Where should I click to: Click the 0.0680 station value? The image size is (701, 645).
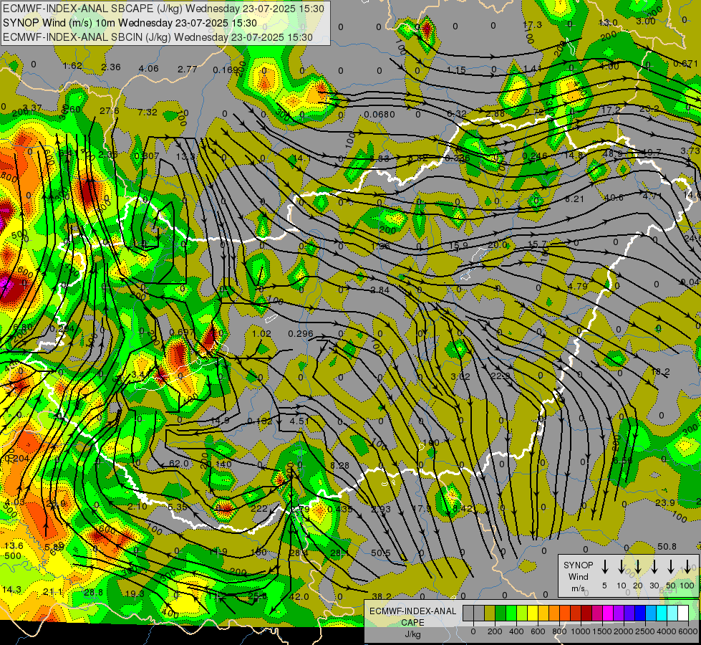(x=379, y=115)
